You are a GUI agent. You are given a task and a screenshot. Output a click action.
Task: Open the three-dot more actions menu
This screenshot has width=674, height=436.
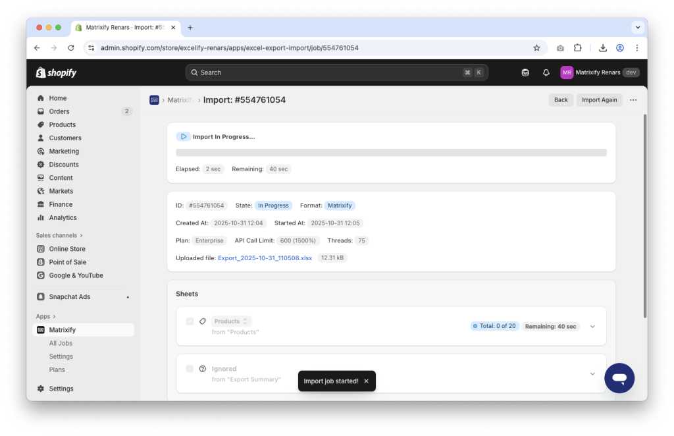[633, 99]
